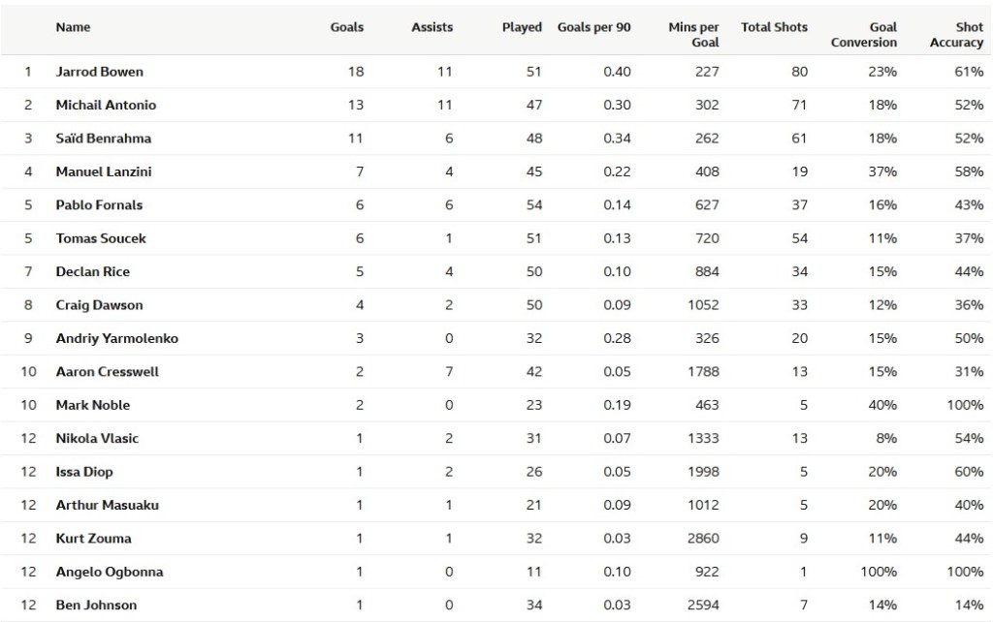Select Michail Antonio's name
This screenshot has width=993, height=622.
point(106,105)
